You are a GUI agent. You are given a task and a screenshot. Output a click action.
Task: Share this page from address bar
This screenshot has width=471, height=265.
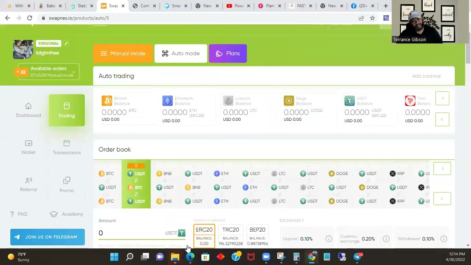pos(361,18)
